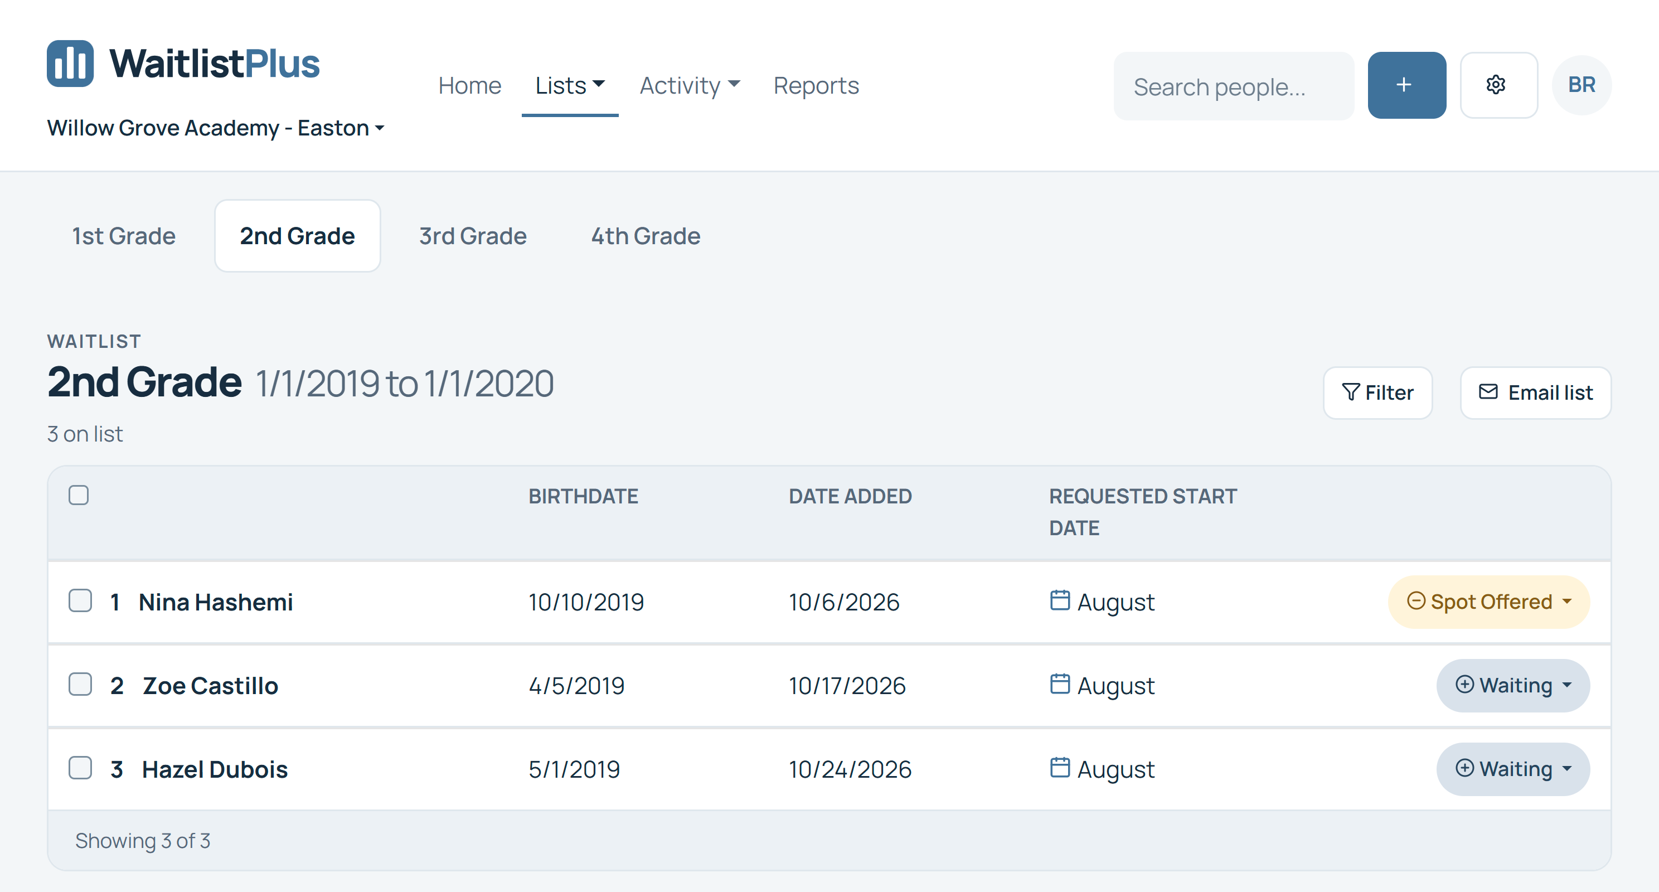Click the WaitlistPlus logo icon

coord(70,63)
